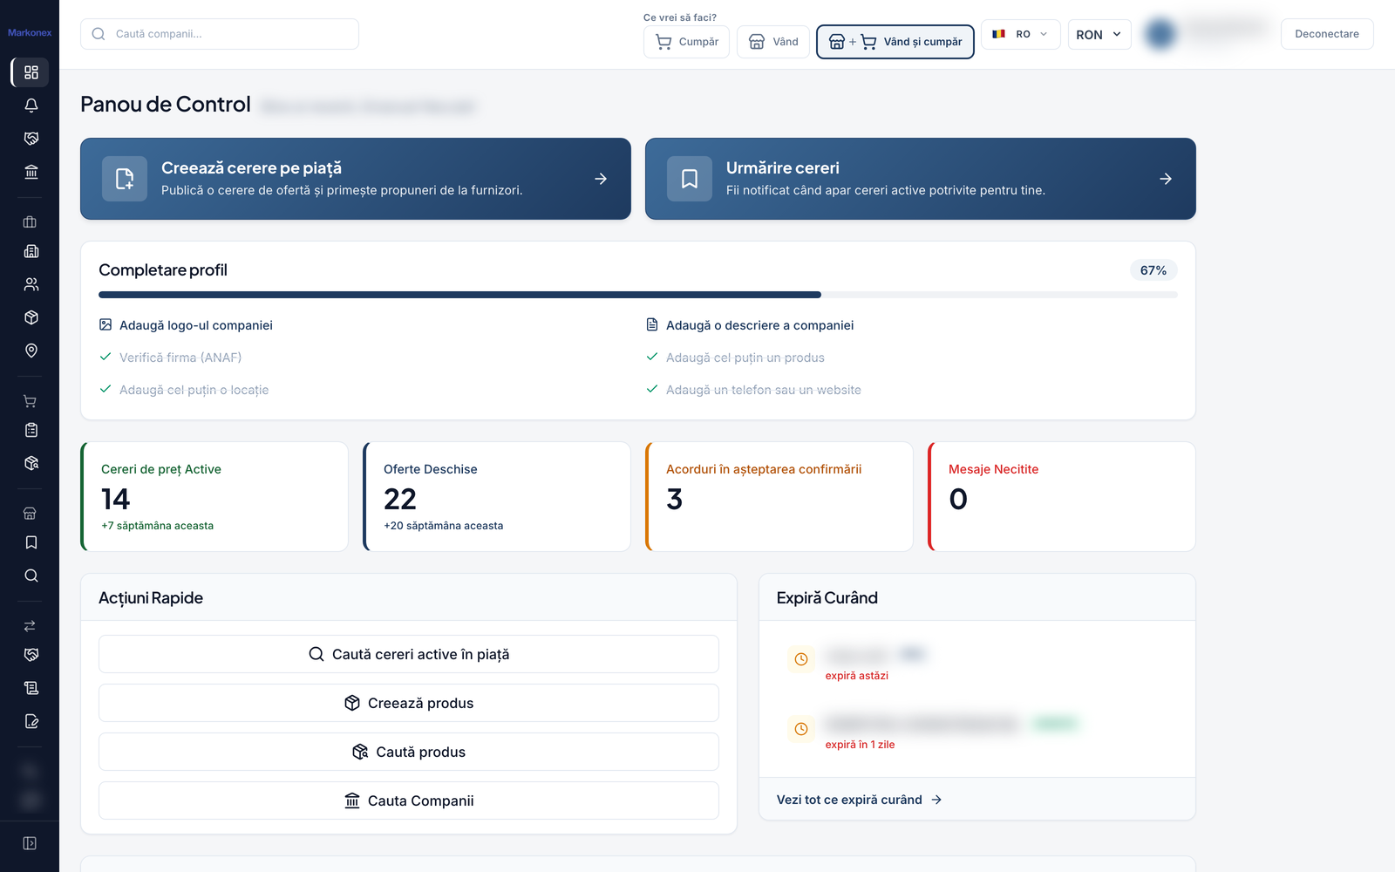This screenshot has height=872, width=1395.
Task: Click the Markonex logo
Action: click(x=30, y=33)
